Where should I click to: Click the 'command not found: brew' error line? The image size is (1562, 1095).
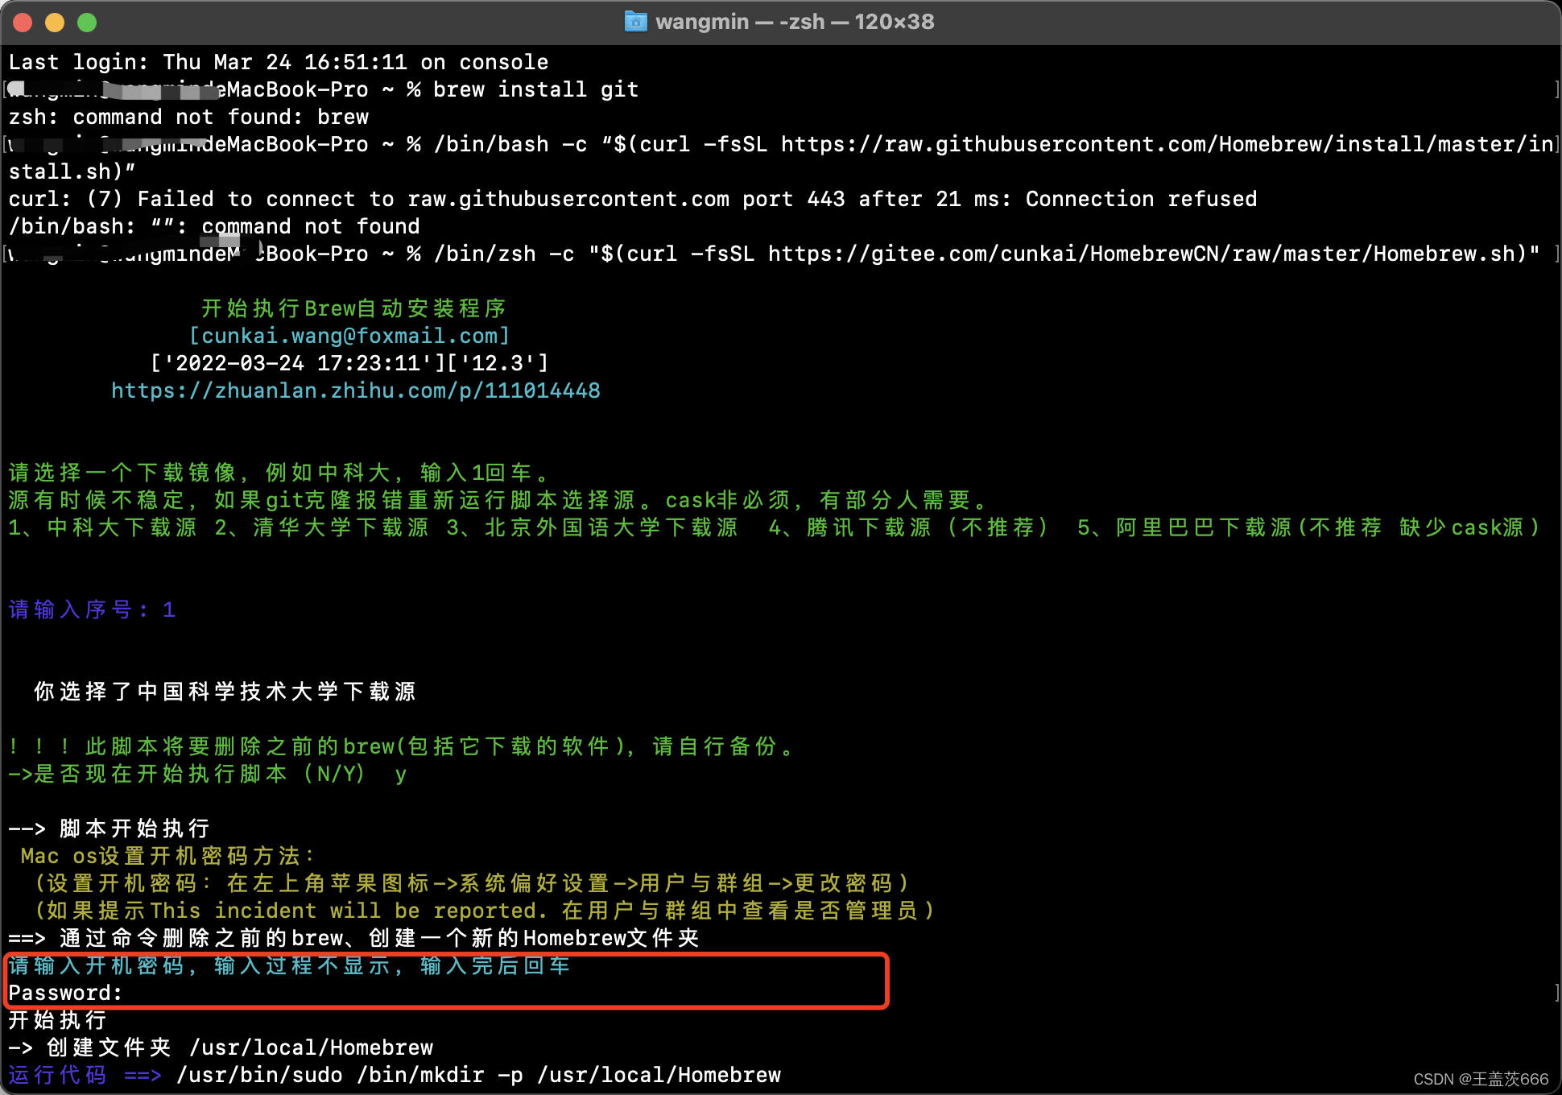188,118
